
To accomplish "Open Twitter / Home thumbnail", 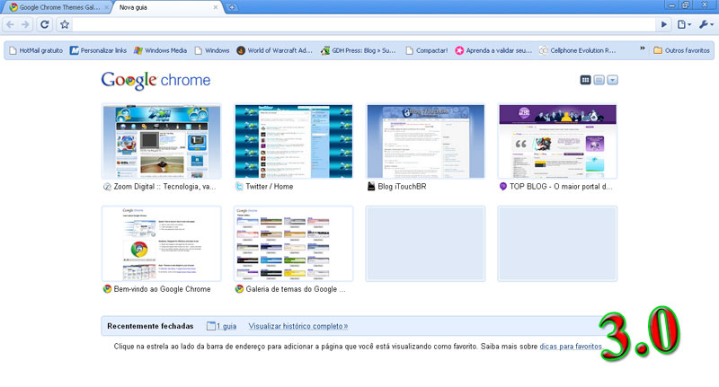I will tap(294, 142).
